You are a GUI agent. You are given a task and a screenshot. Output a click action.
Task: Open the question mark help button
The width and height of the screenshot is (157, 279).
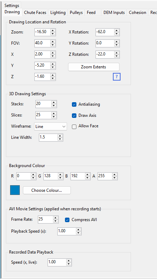click(117, 77)
